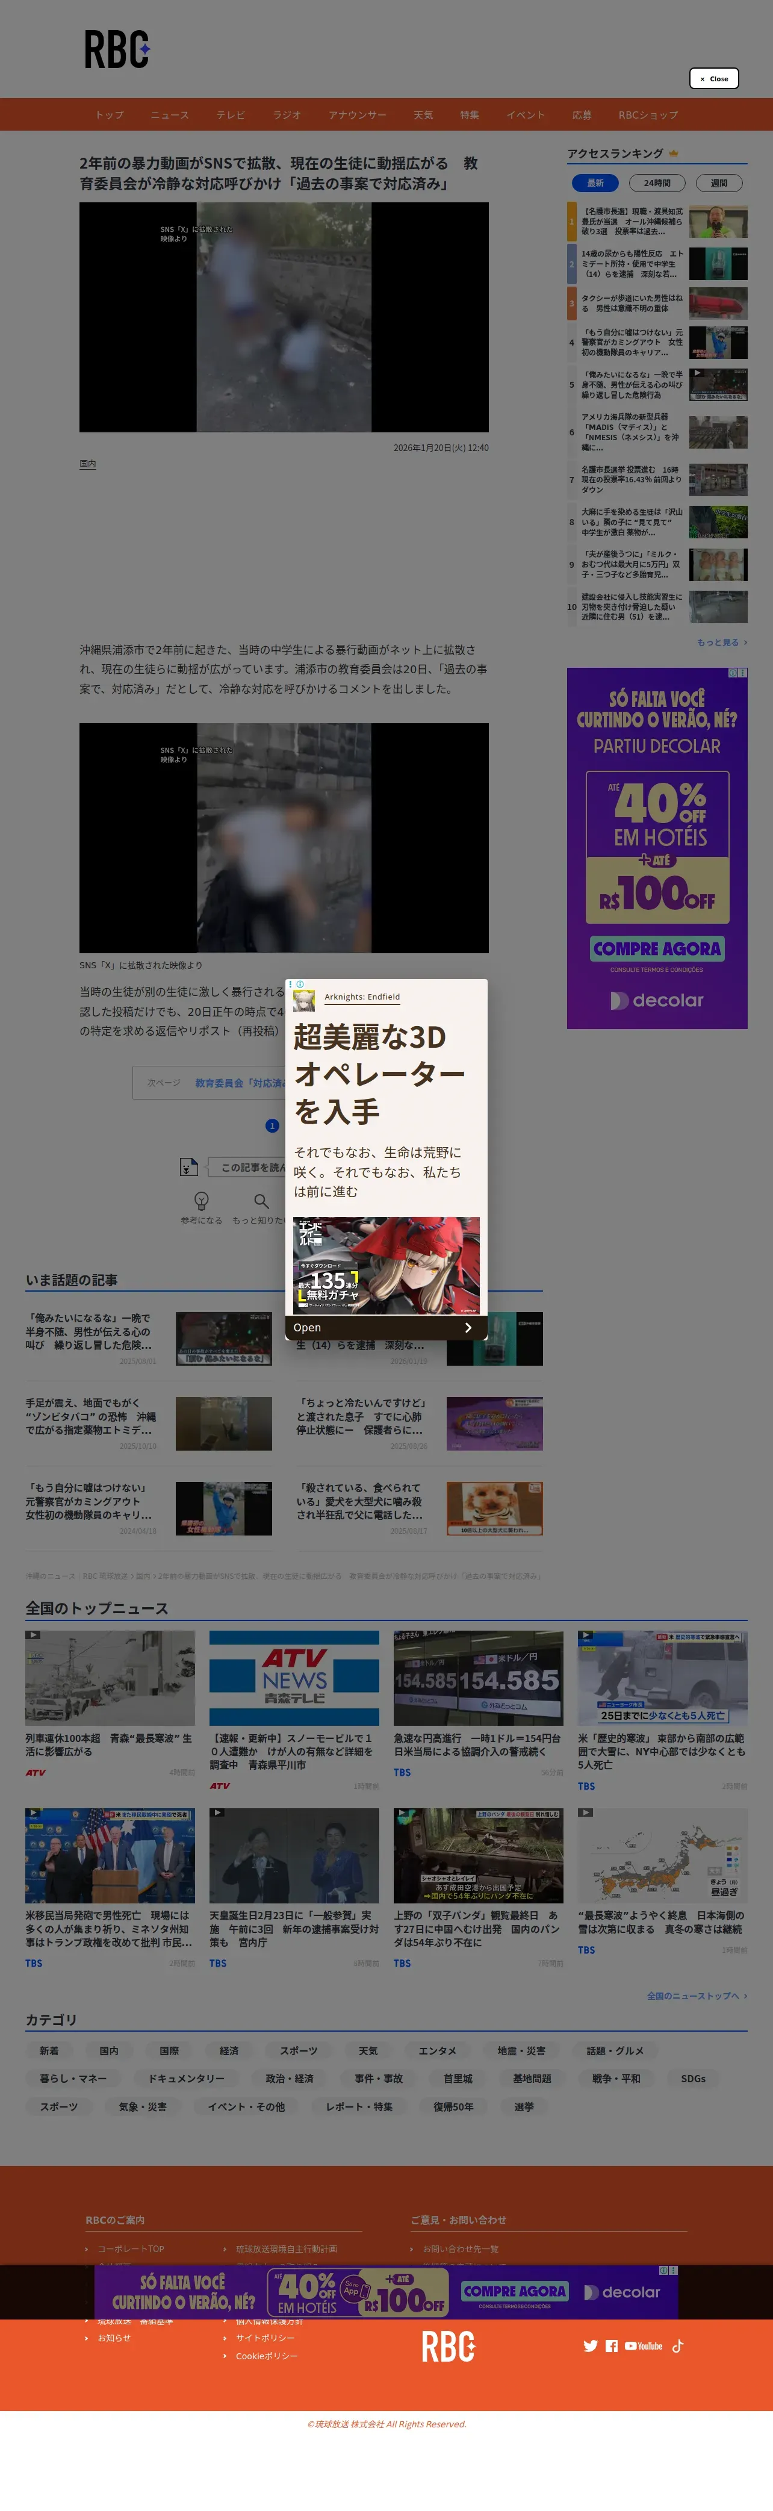The image size is (773, 2511).
Task: Open the 国内 tag under the article video
Action: click(88, 464)
